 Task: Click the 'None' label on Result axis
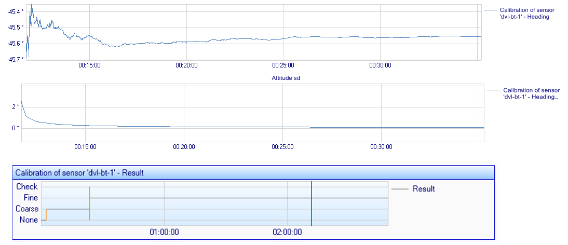pyautogui.click(x=29, y=220)
